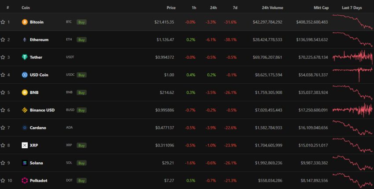Click the USDT ticker symbol
Screen dimensions: 374x189
(70, 57)
